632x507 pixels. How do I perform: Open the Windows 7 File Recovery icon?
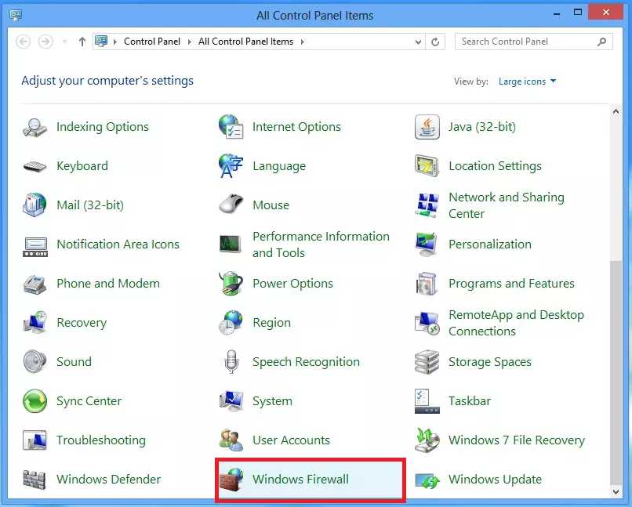pos(427,440)
